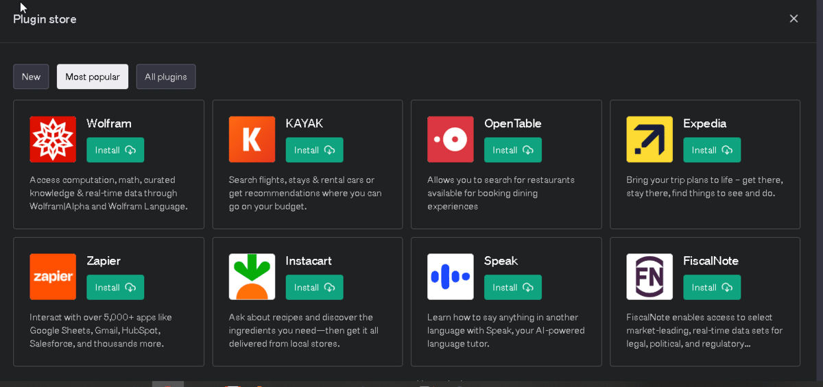Image resolution: width=823 pixels, height=387 pixels.
Task: Install the KAYAK plugin
Action: pos(314,150)
